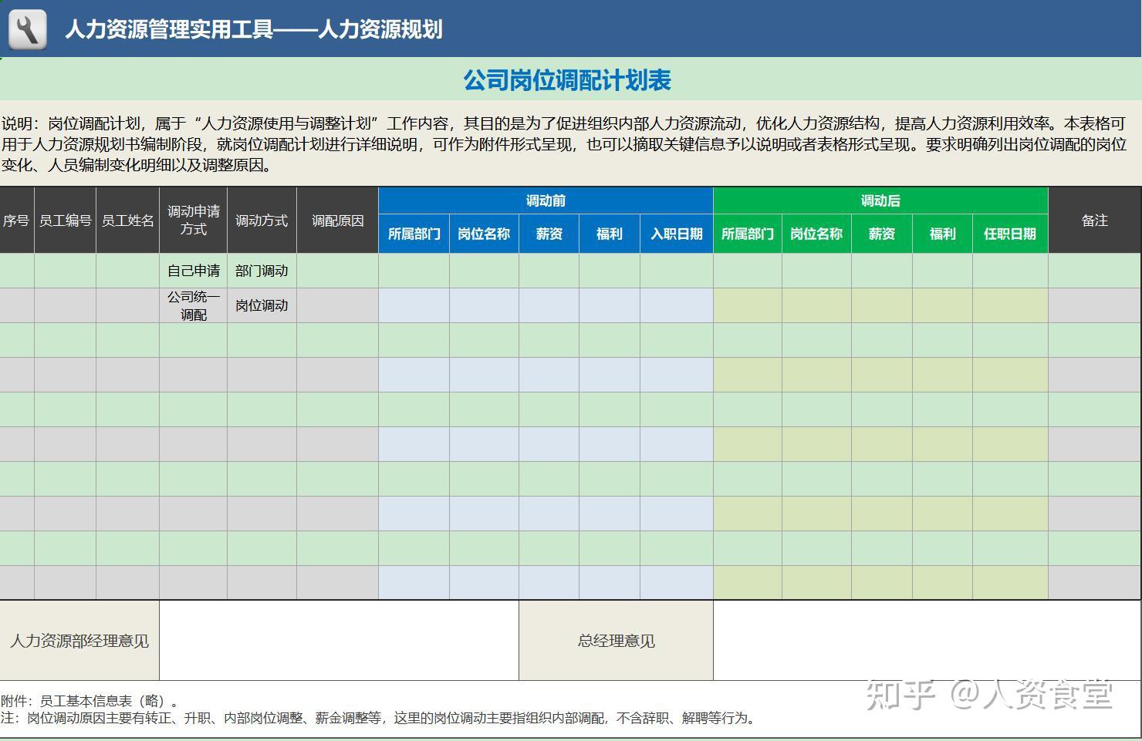The image size is (1142, 741).
Task: Select 福利 header under 调动后
Action: coord(942,234)
